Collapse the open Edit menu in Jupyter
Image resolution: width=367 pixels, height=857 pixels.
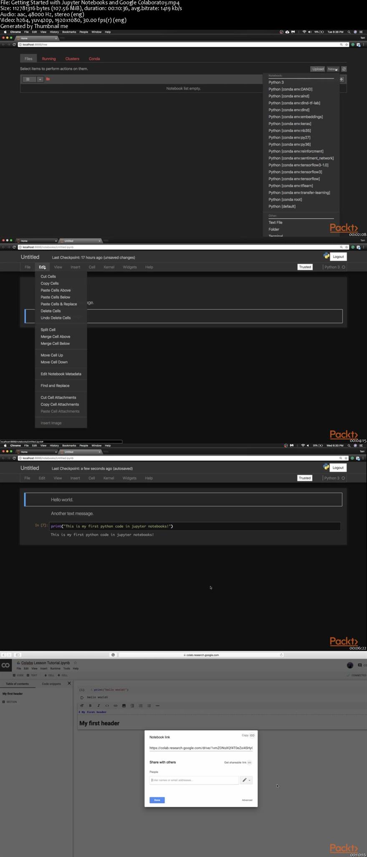tap(42, 267)
